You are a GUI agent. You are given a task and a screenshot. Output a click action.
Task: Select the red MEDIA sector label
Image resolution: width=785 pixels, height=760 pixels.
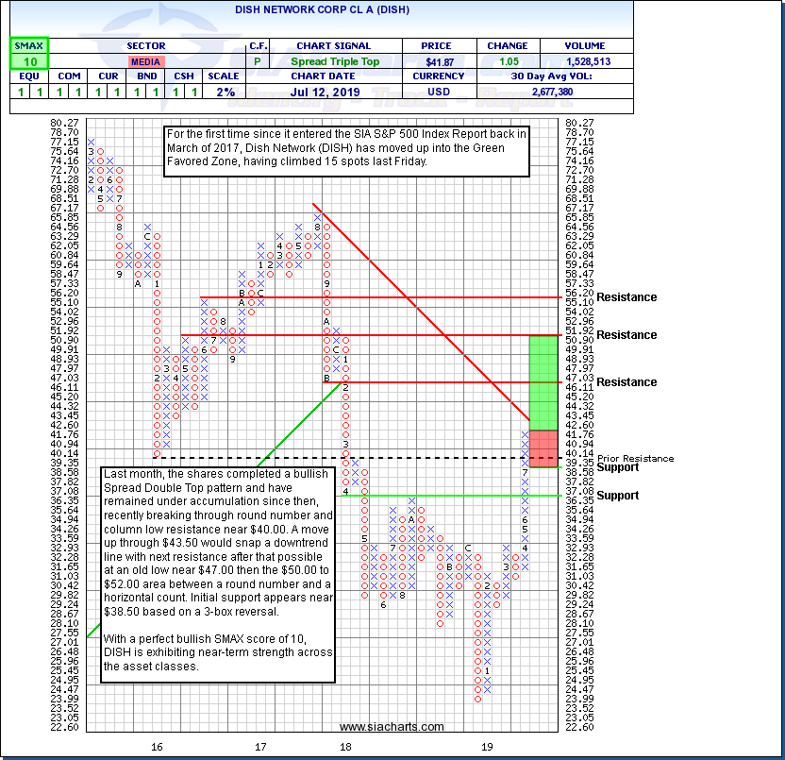[x=145, y=61]
